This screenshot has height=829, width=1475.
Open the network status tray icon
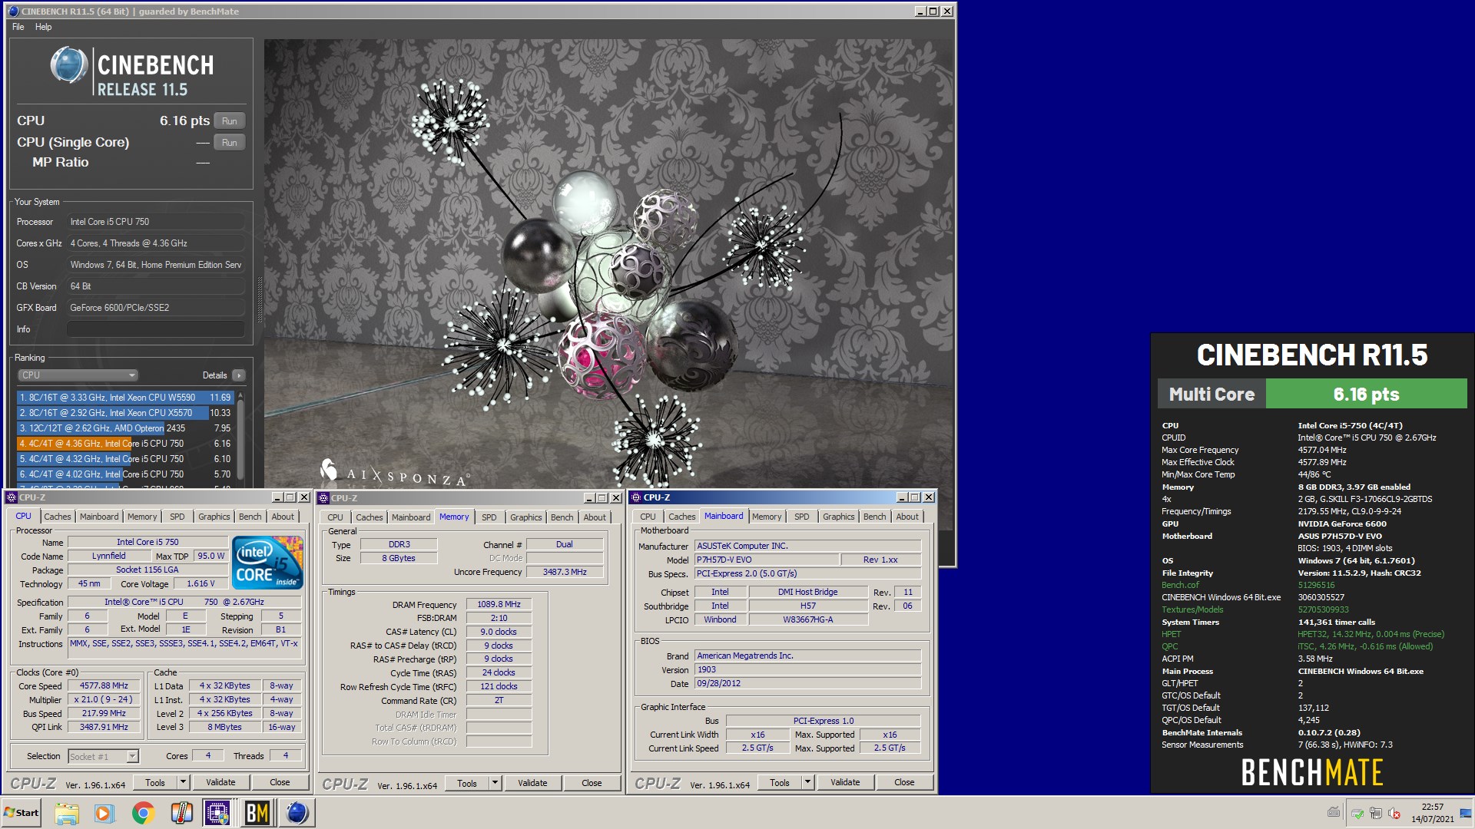tap(1376, 813)
